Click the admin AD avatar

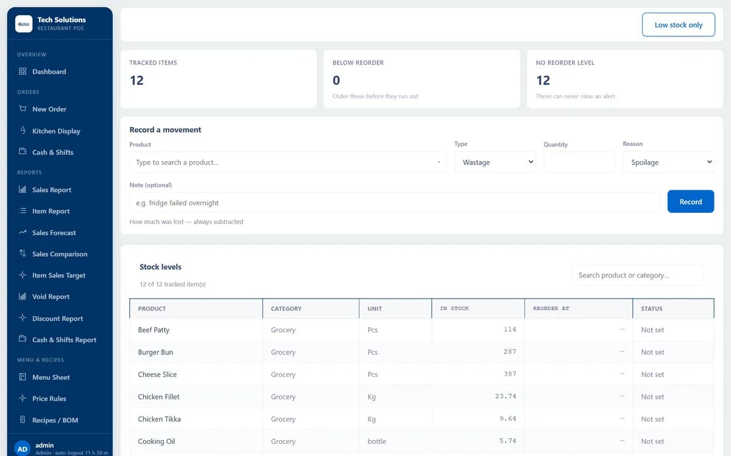pos(23,449)
